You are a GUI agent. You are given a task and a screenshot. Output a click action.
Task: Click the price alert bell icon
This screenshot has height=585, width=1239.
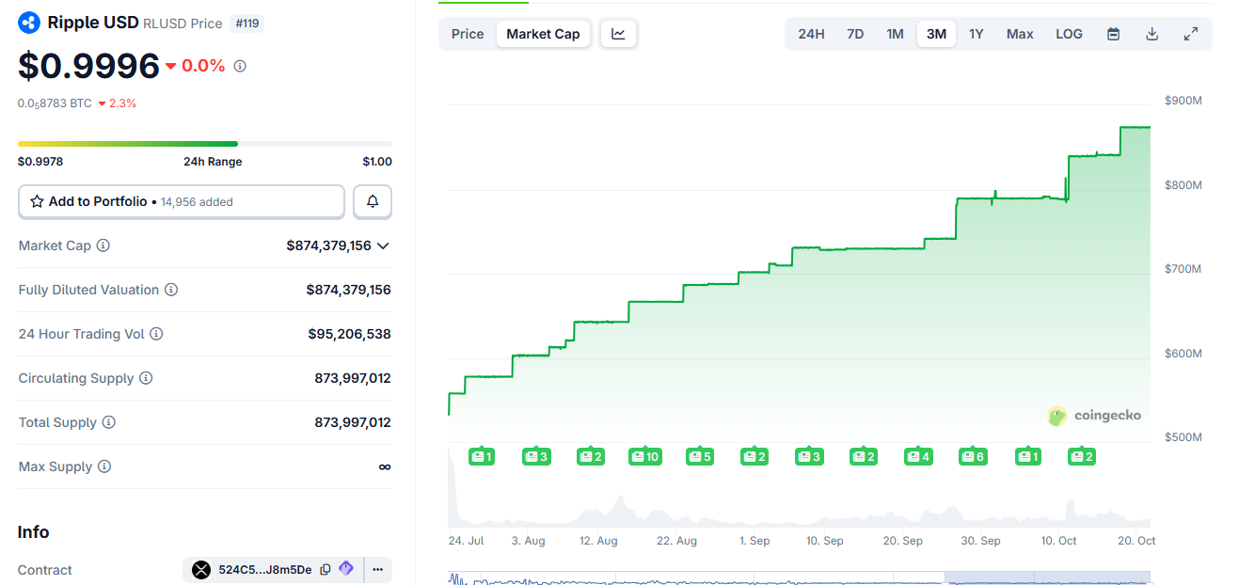coord(373,201)
